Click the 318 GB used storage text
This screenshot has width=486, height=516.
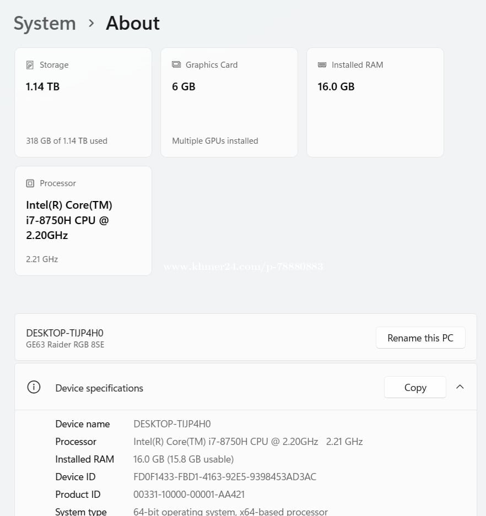(x=67, y=141)
